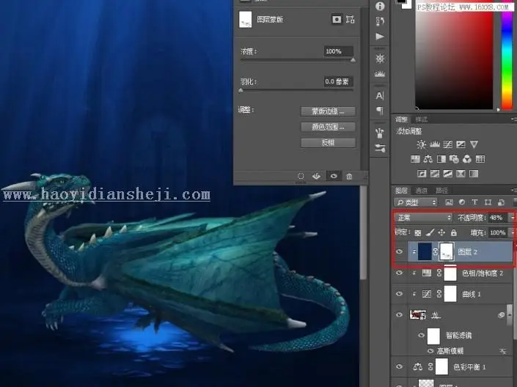Click the 反相 invert button
Image resolution: width=517 pixels, height=387 pixels.
pyautogui.click(x=328, y=142)
